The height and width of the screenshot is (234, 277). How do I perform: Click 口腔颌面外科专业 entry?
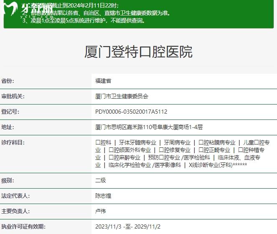130,150
